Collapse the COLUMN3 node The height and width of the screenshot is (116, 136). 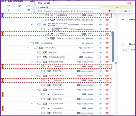tap(32, 90)
